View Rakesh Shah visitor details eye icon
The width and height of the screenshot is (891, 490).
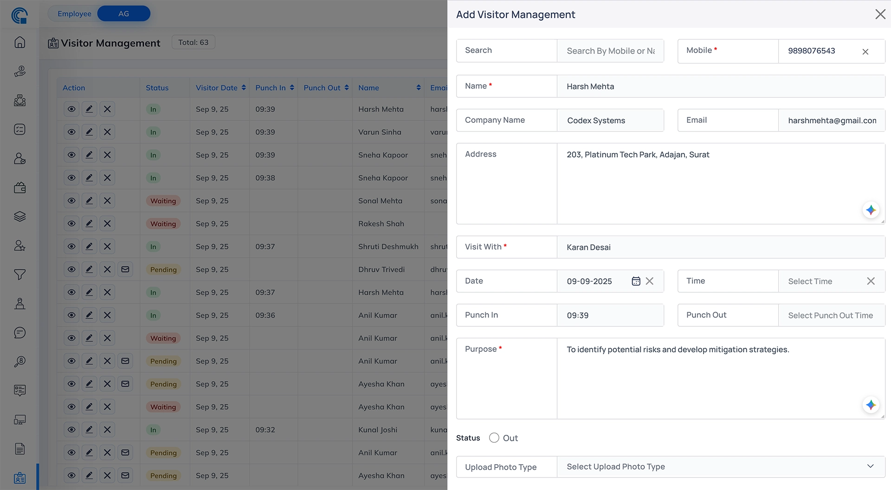click(71, 223)
